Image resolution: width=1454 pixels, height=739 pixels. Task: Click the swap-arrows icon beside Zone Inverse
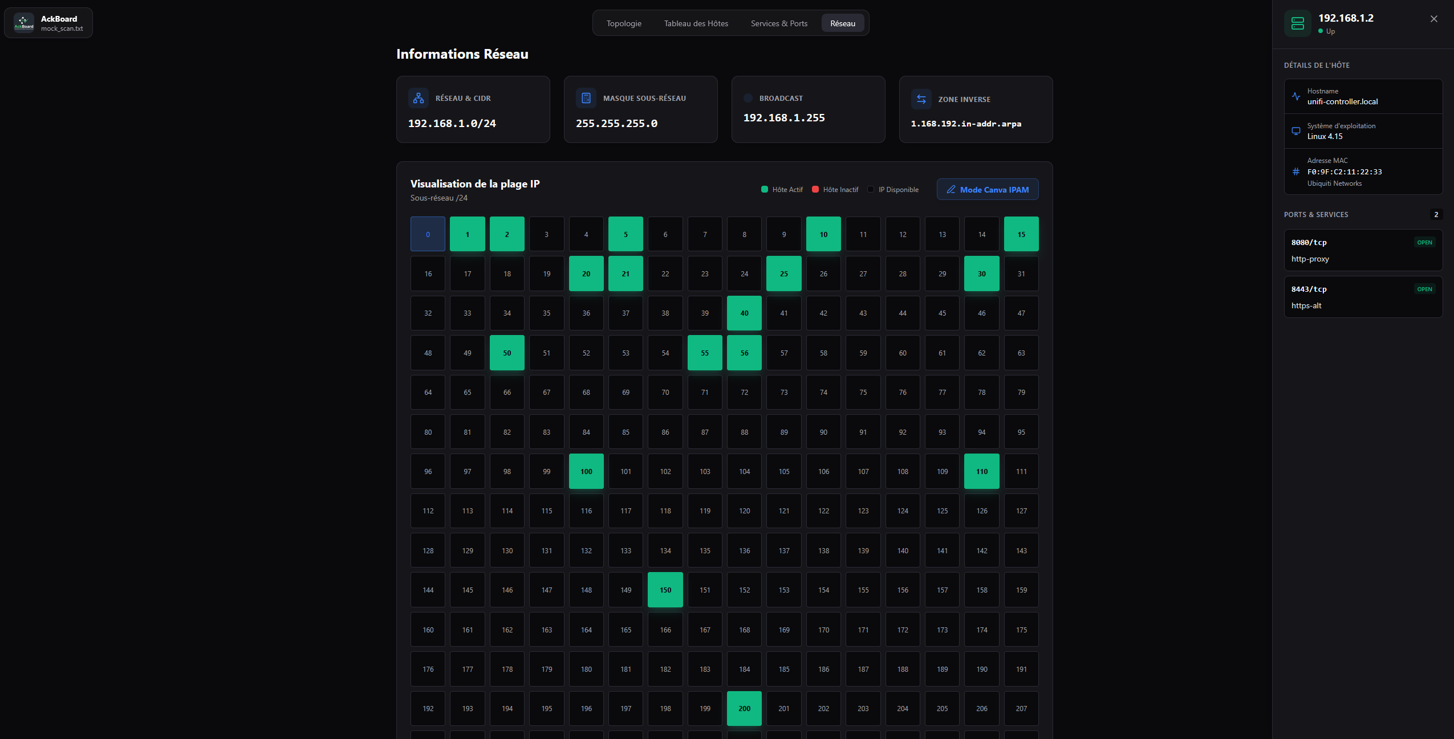[x=921, y=99]
